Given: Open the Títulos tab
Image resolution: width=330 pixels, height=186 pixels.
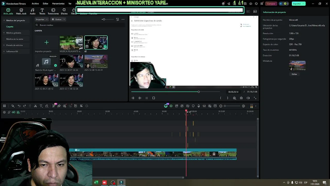Looking at the screenshot, I should 42,11.
